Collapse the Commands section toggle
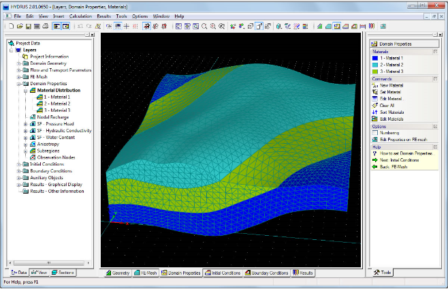This screenshot has width=448, height=289. tap(435, 78)
